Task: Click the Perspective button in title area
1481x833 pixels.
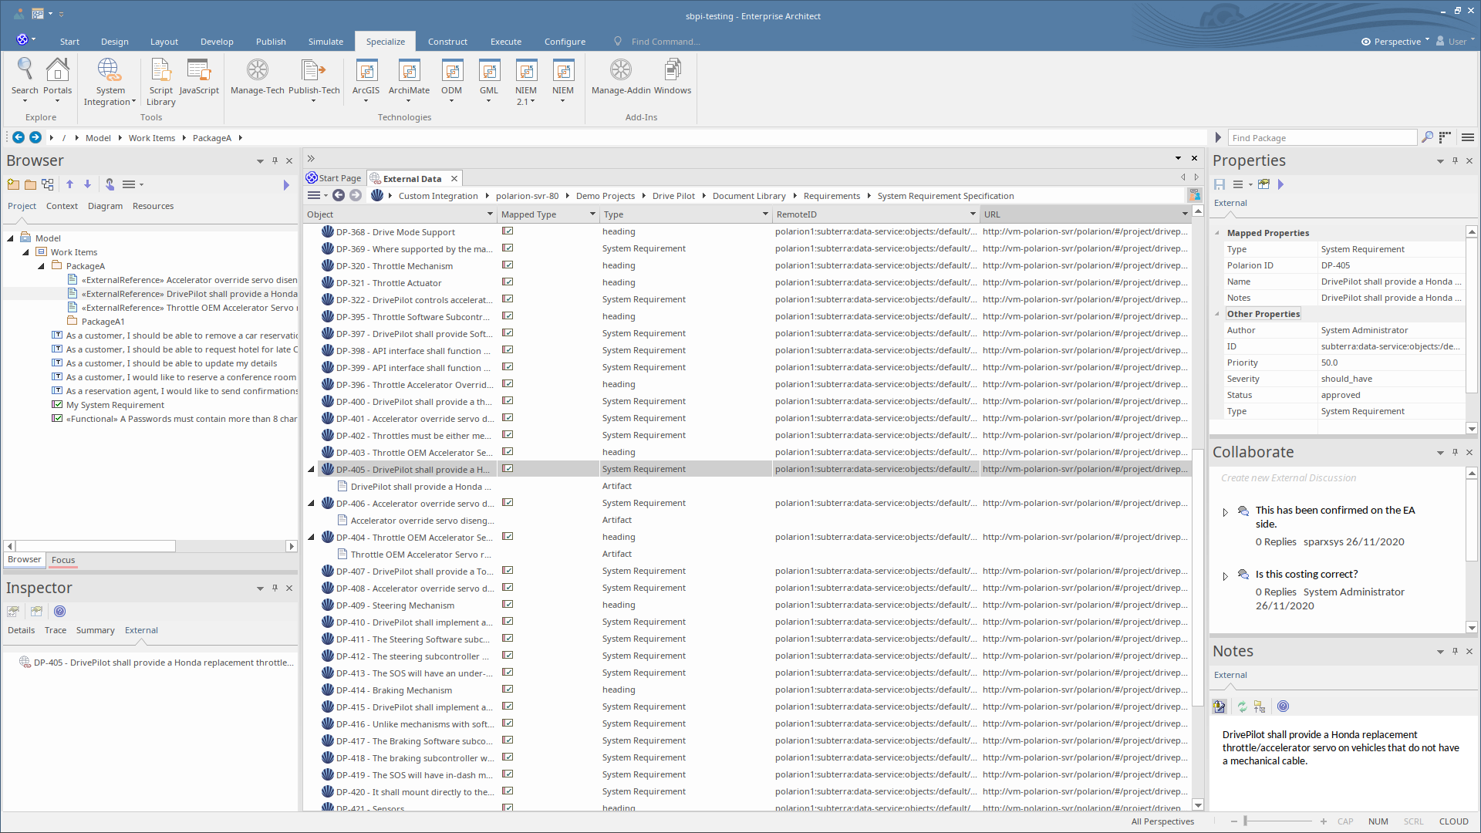Action: (1395, 42)
